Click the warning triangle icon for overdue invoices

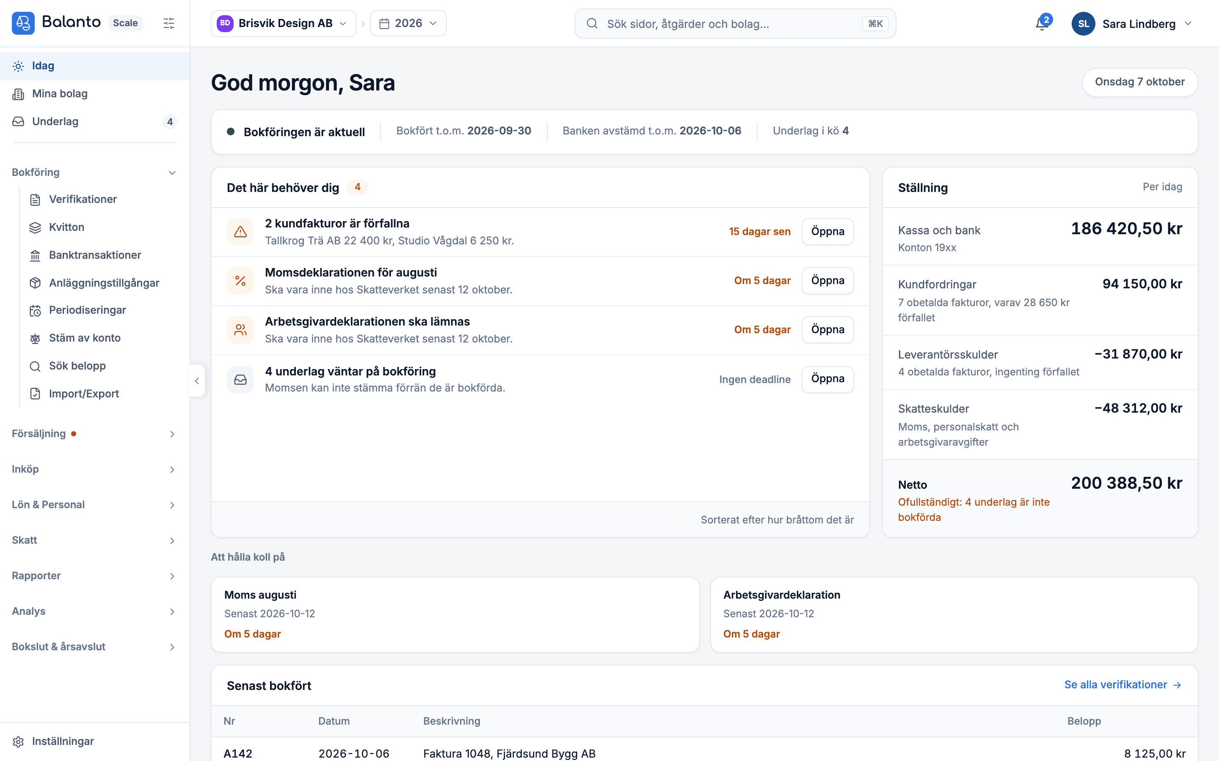pyautogui.click(x=240, y=232)
